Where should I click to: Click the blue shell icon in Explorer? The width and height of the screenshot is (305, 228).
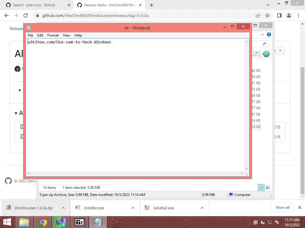(266, 54)
